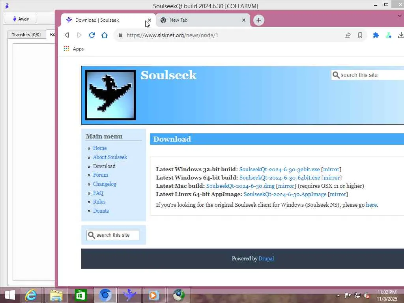
Task: Toggle the Away status button in SoulseekQt
Action: coord(21,19)
